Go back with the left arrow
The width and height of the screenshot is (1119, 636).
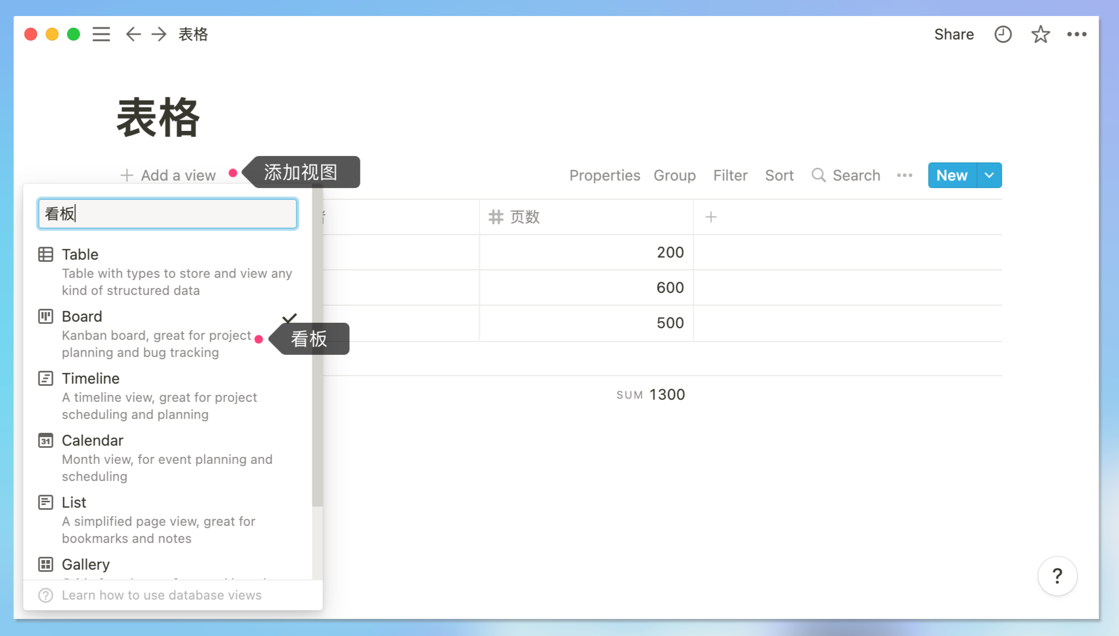tap(133, 34)
